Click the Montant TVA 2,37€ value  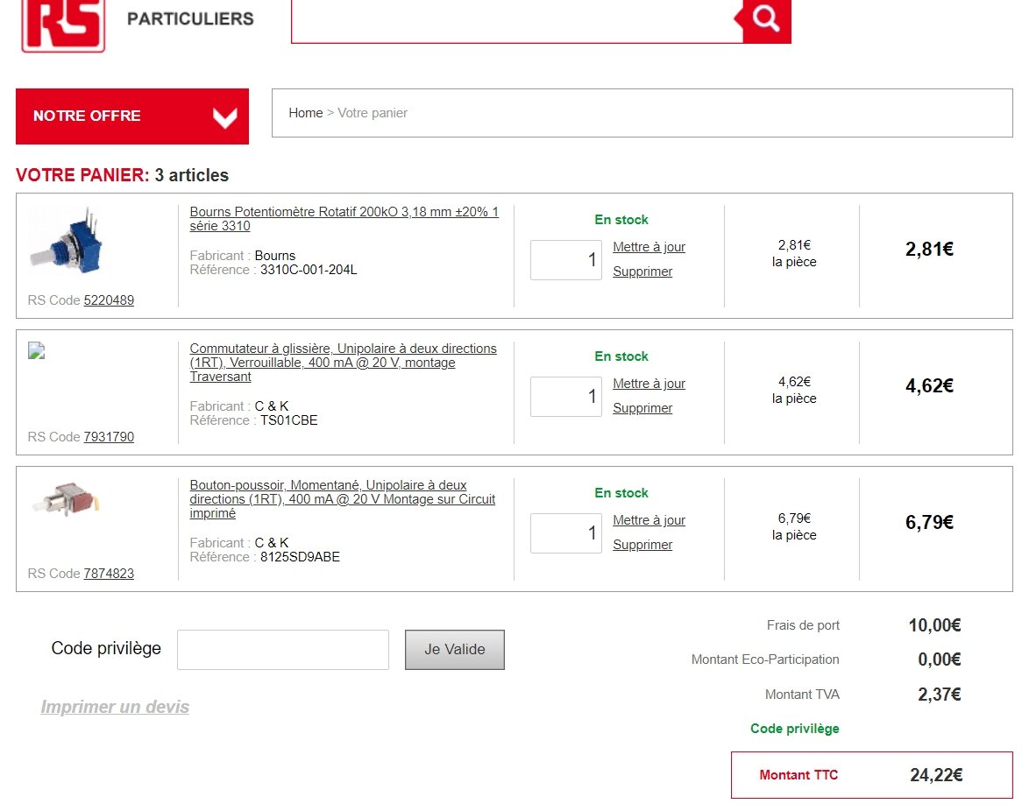click(x=940, y=695)
